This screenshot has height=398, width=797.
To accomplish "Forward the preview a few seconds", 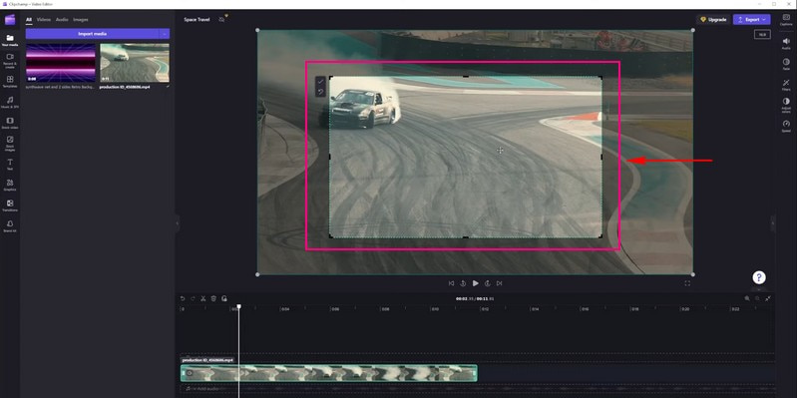I will tap(487, 283).
